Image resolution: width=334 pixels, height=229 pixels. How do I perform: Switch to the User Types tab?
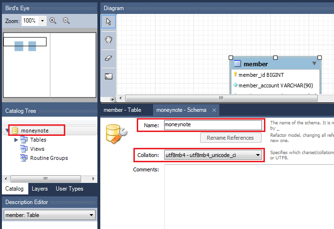tap(69, 189)
